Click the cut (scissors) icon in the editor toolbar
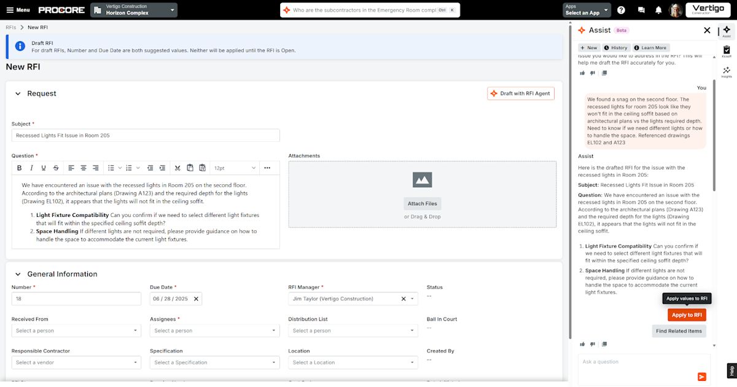 pyautogui.click(x=177, y=168)
